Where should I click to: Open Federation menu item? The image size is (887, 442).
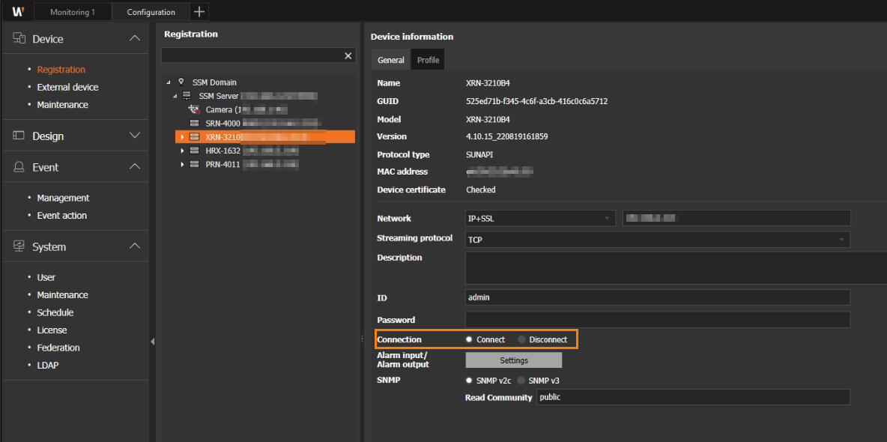(x=58, y=348)
